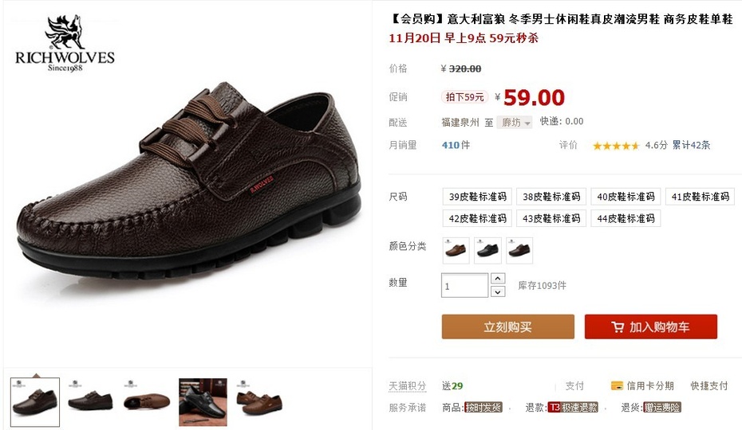Pick size 41皮鞋标准码
Viewport: 742px width, 430px height.
coord(700,197)
